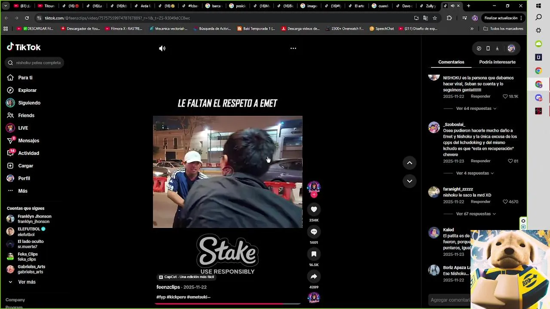Like the _Szoboslai_ comment with 81 likes
550x309 pixels.
[x=510, y=161]
